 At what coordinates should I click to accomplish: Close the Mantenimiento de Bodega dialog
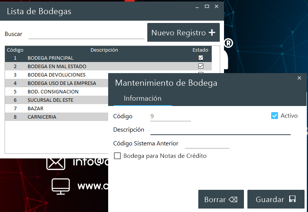(x=299, y=78)
